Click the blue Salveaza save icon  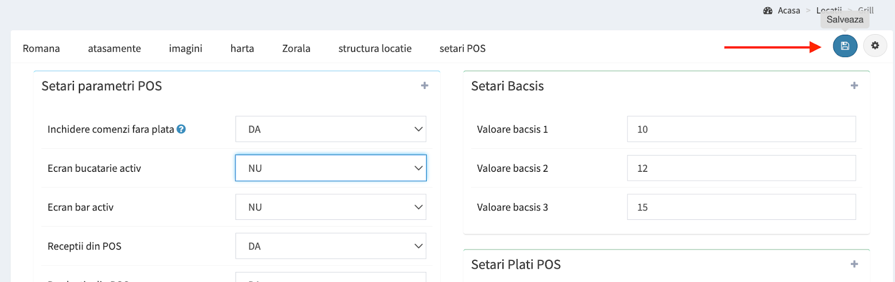click(x=845, y=46)
